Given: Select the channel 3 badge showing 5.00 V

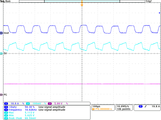Looking at the screenshot, I should point(55,104).
